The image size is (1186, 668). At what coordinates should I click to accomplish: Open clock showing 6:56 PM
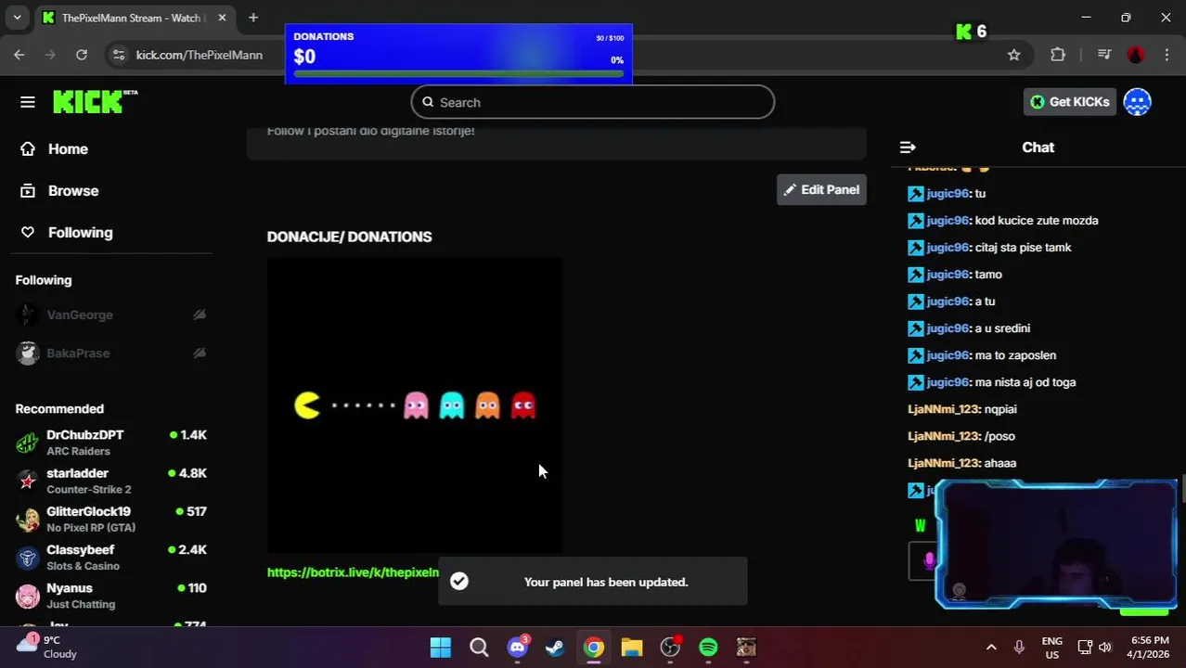pos(1150,647)
